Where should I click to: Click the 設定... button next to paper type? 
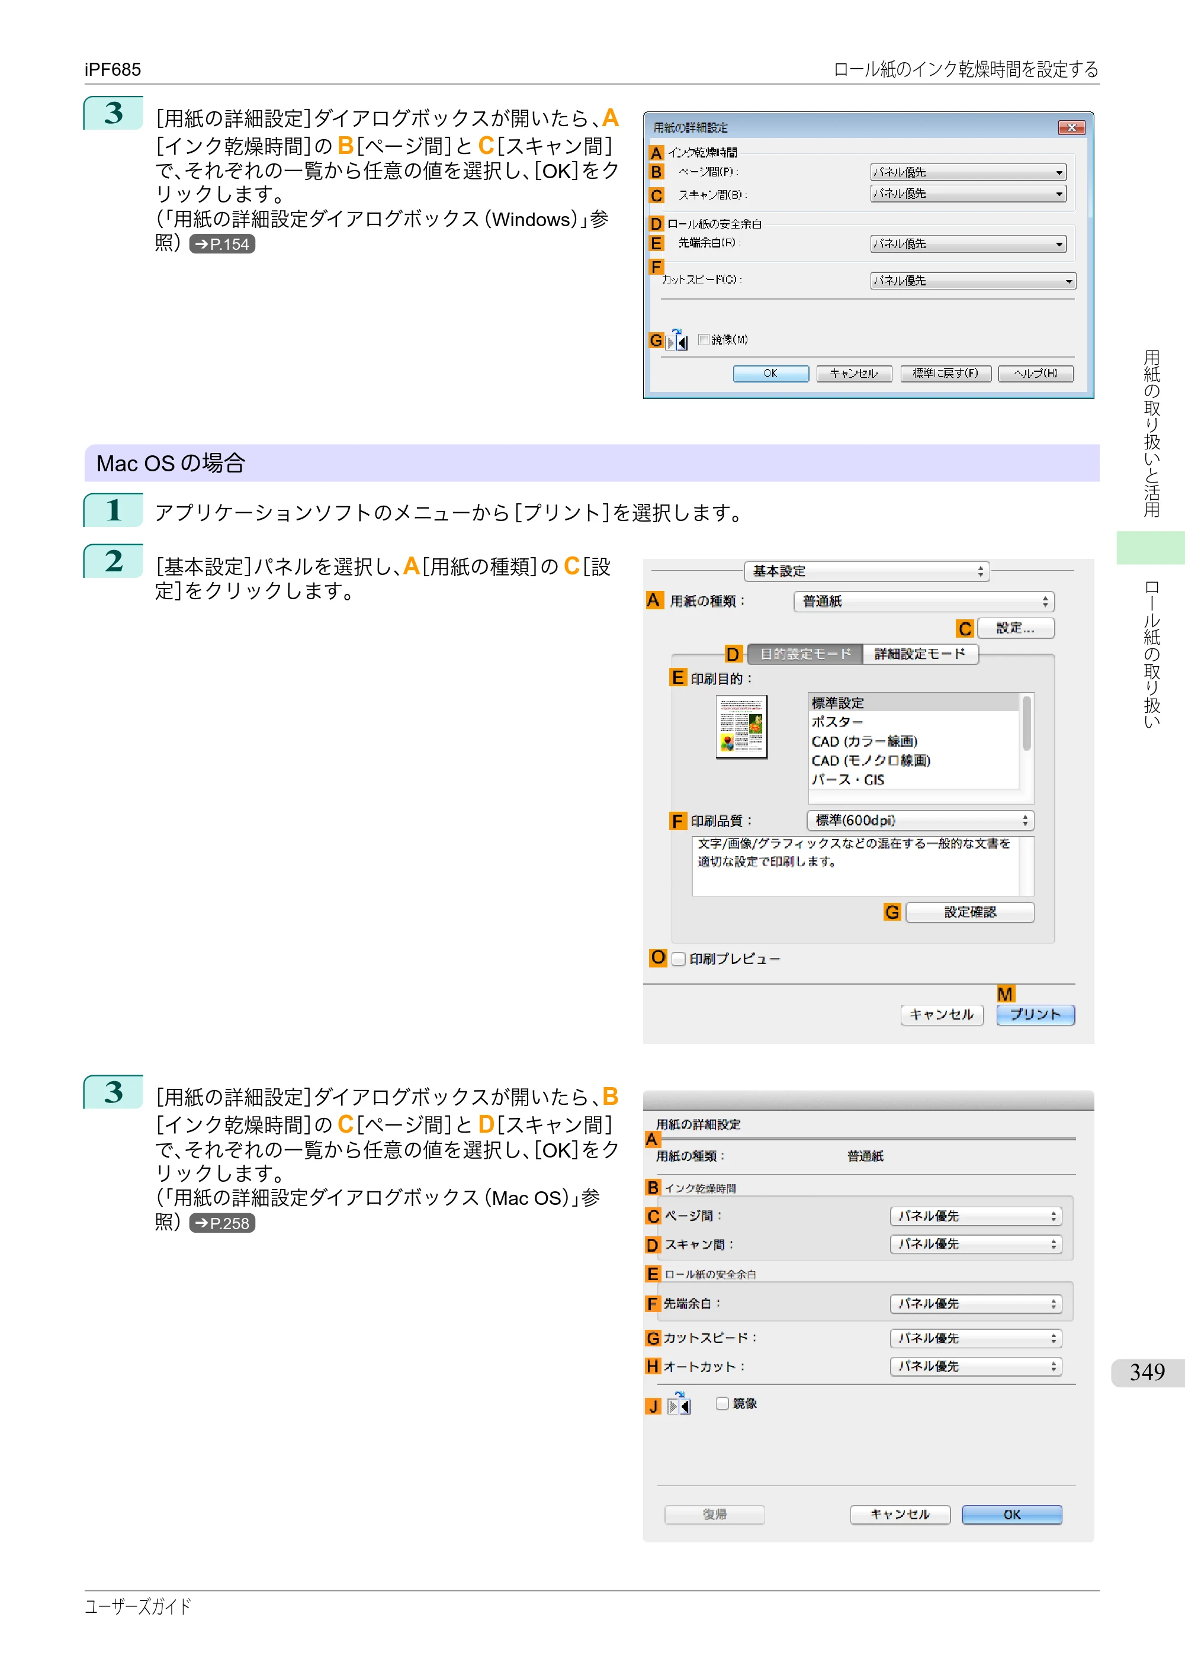pos(1016,628)
